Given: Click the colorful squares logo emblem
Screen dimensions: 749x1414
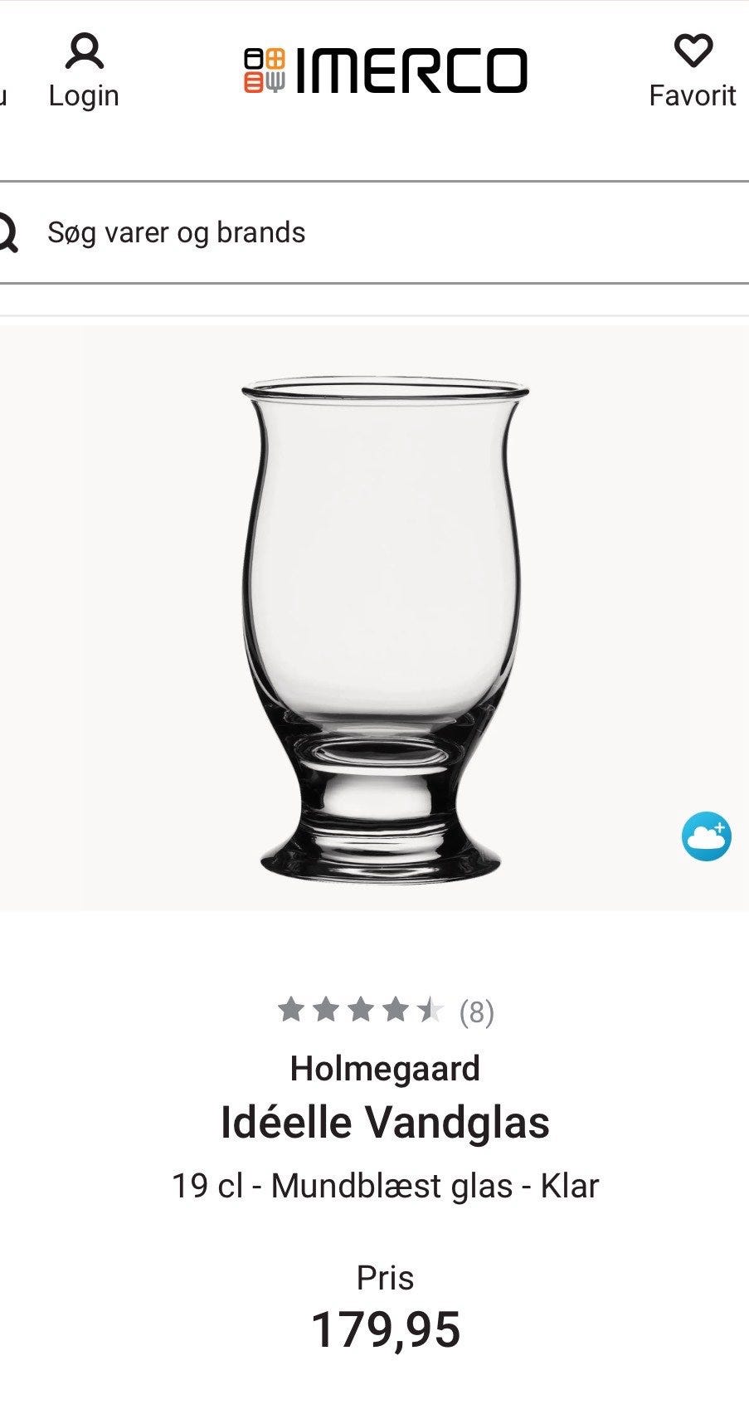Looking at the screenshot, I should point(265,71).
